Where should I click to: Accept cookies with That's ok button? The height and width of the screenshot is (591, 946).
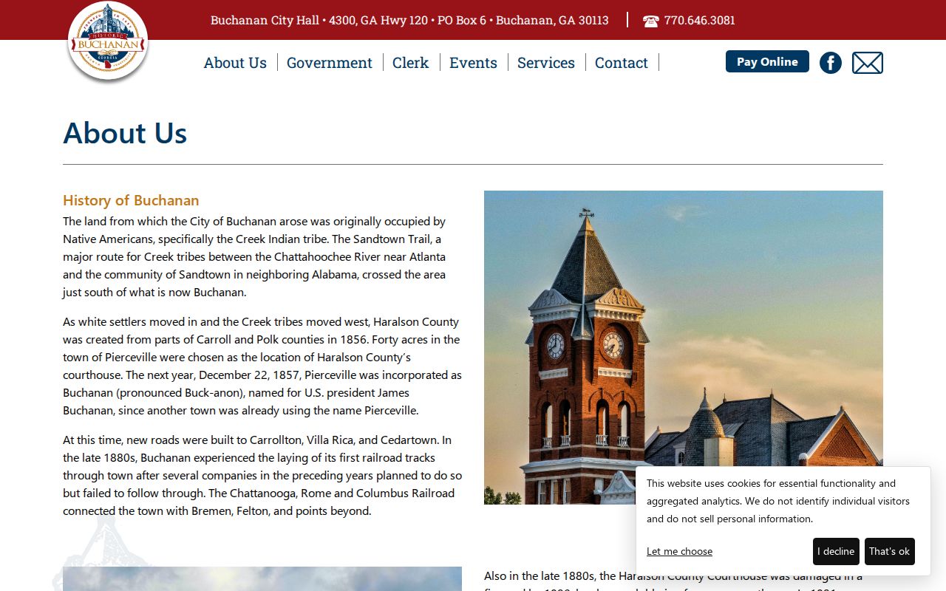(890, 551)
